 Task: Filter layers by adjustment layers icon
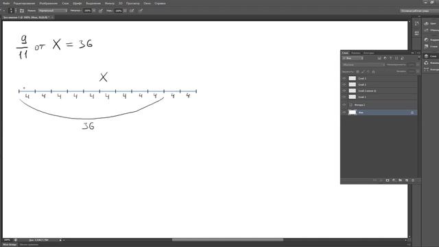point(385,58)
